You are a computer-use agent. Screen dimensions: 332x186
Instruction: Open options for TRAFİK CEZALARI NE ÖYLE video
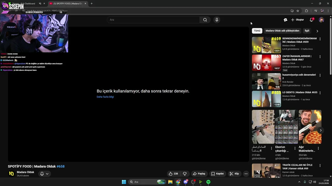[320, 165]
